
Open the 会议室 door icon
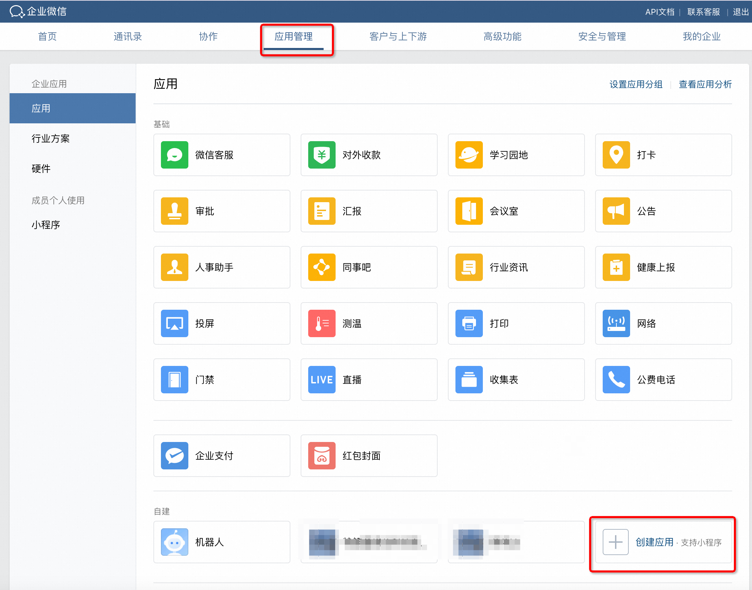[x=469, y=211]
